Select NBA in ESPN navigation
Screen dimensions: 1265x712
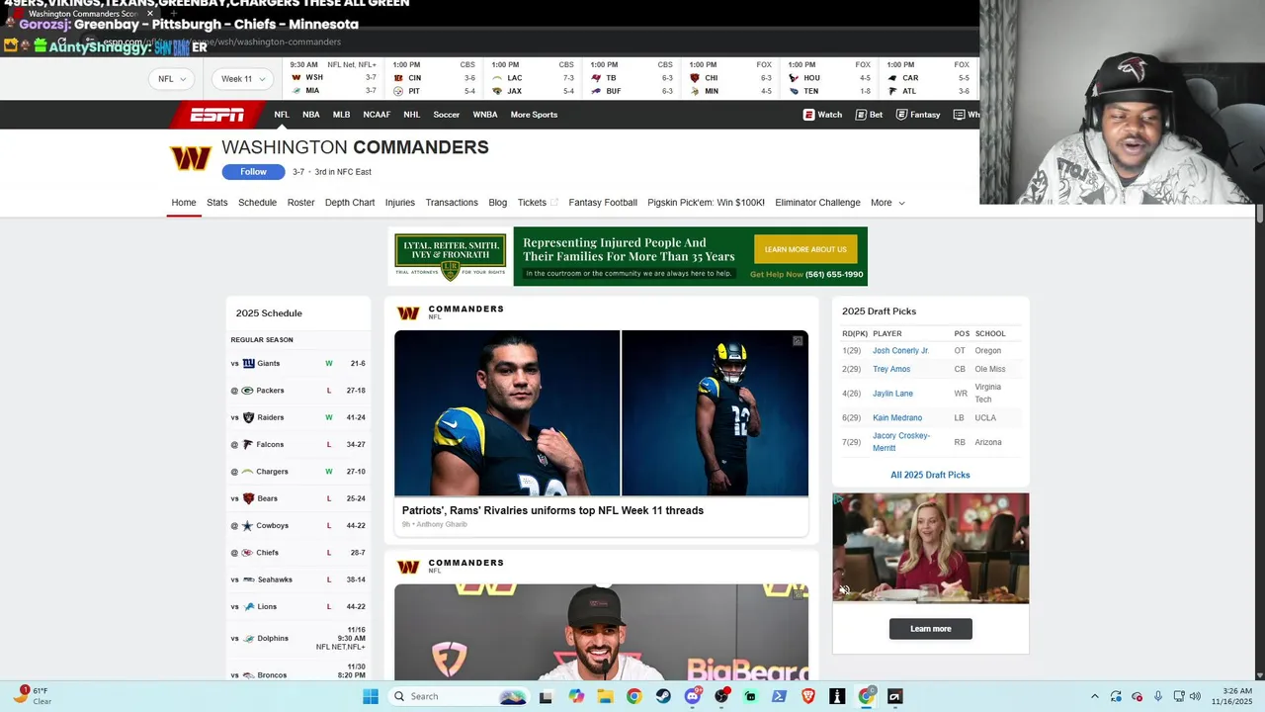[310, 115]
